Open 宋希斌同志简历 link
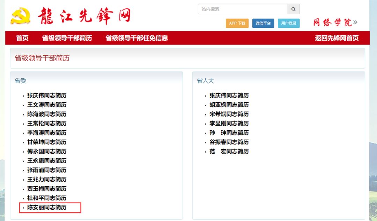Screen dimensions: 377x221 click(229, 114)
